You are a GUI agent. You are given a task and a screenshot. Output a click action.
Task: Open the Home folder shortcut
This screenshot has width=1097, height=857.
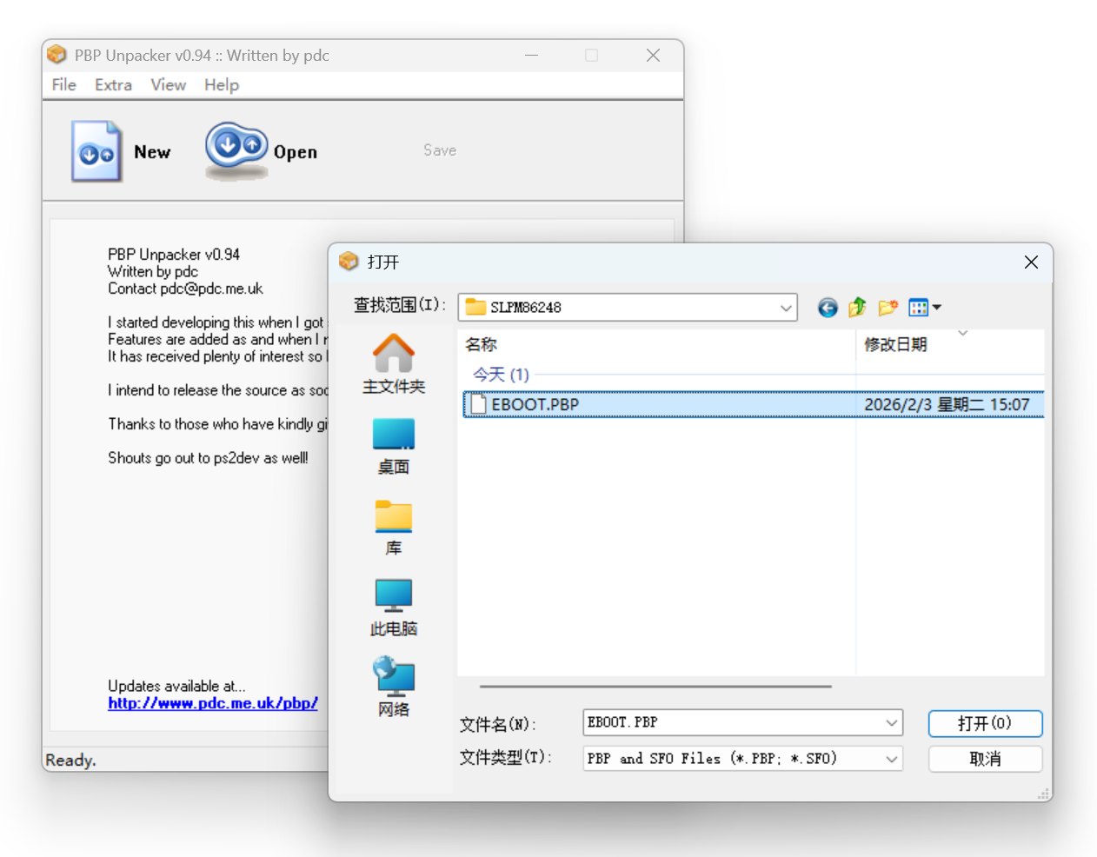(x=394, y=364)
